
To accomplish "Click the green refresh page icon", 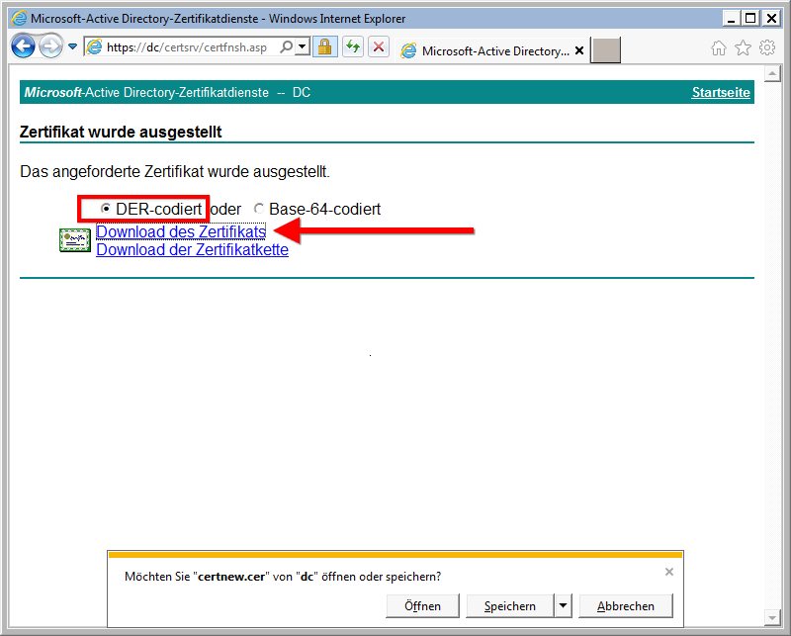I will 352,46.
